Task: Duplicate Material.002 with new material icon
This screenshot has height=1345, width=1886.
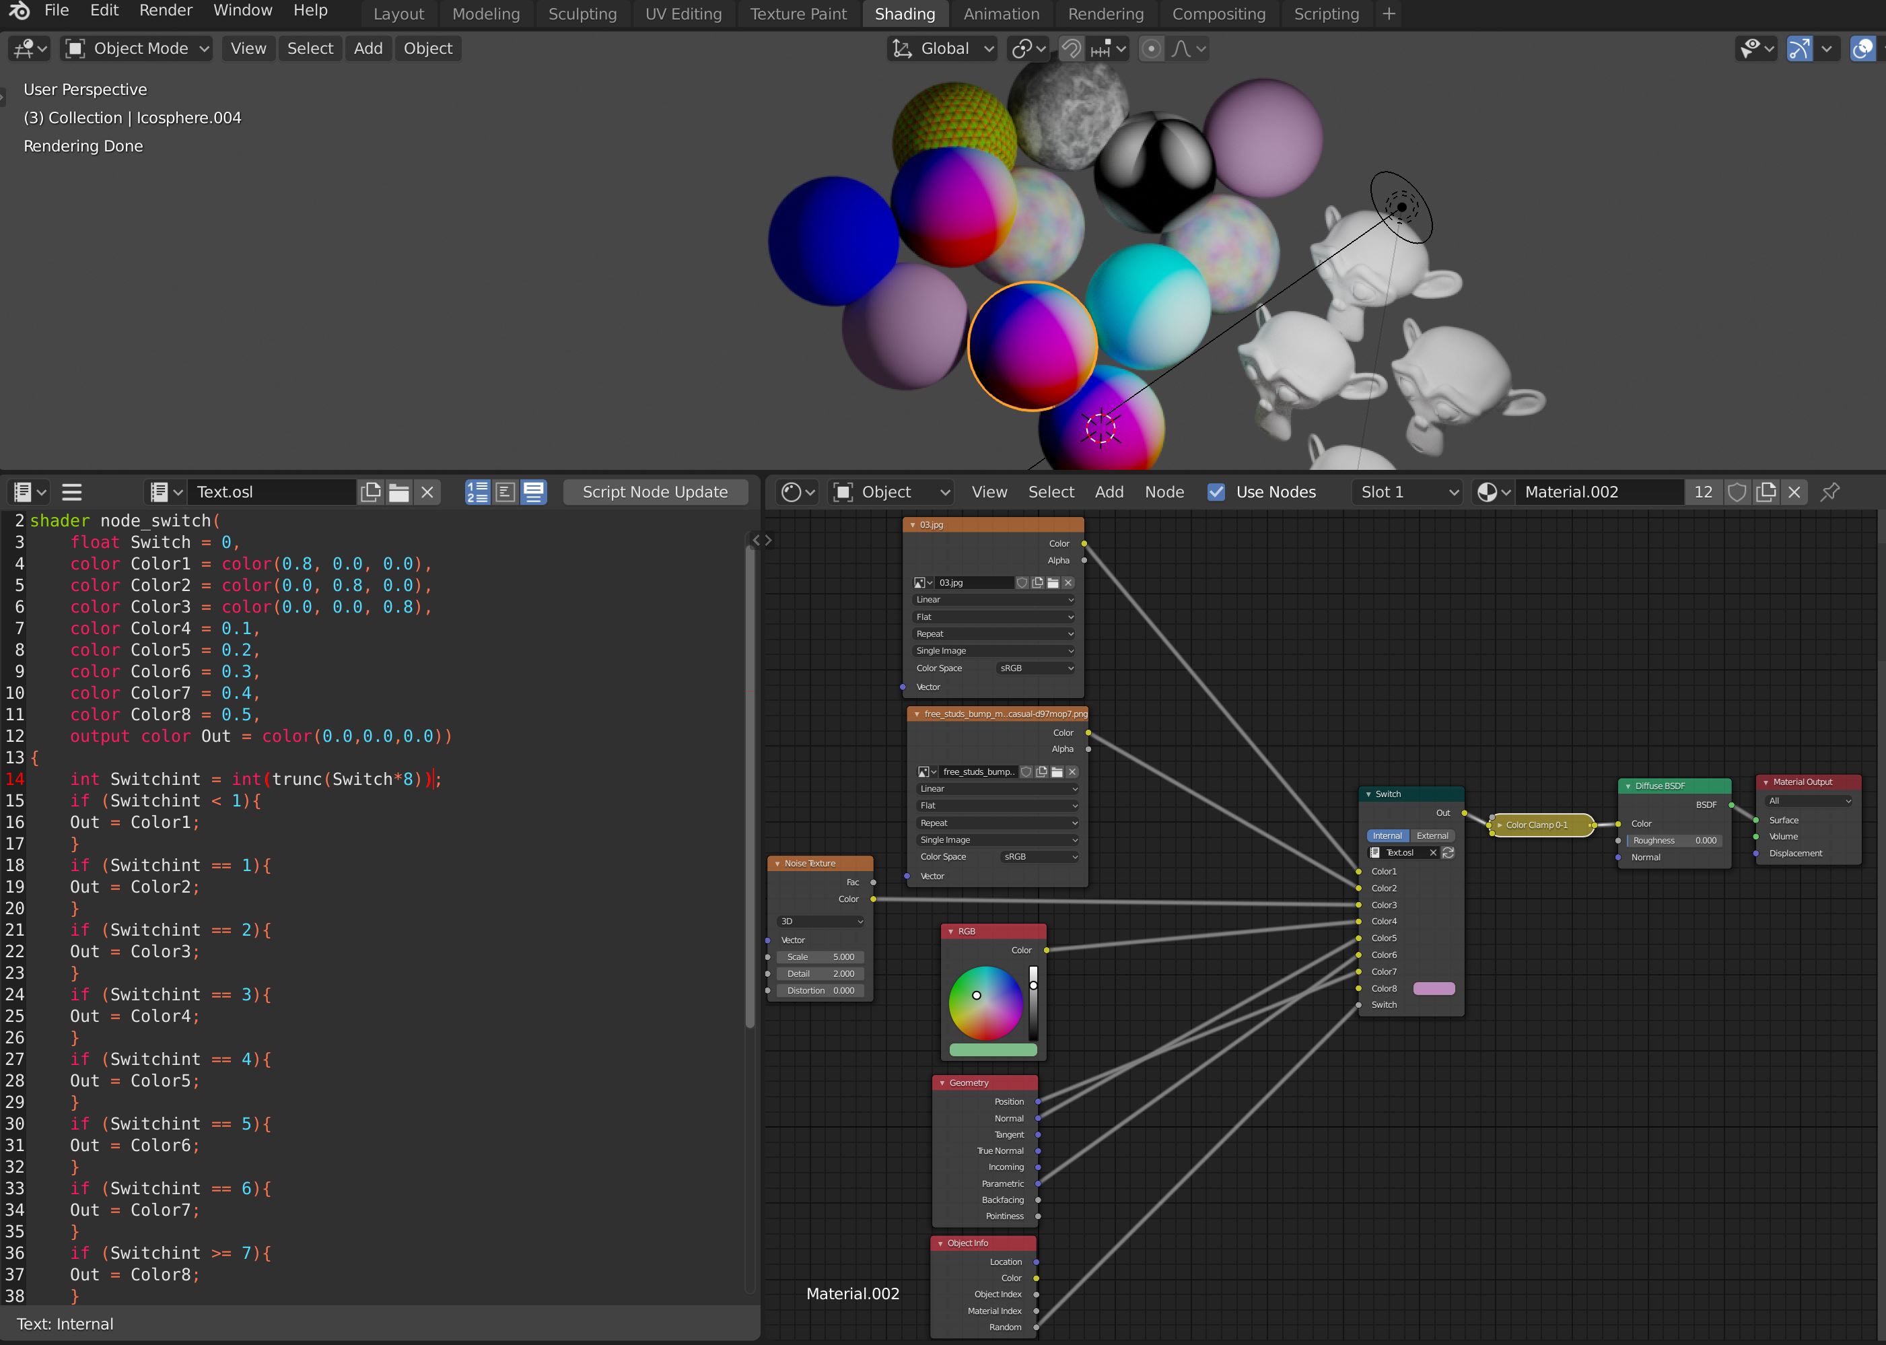Action: click(x=1766, y=492)
